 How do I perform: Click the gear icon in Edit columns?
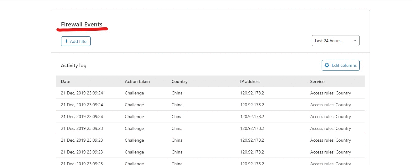[x=327, y=65]
